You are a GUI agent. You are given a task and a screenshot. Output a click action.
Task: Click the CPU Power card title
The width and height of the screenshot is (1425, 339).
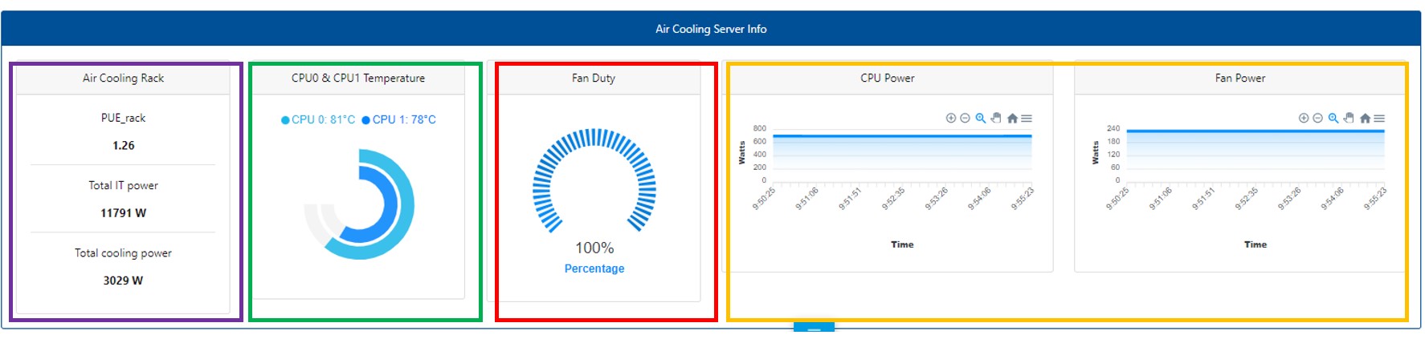(888, 78)
